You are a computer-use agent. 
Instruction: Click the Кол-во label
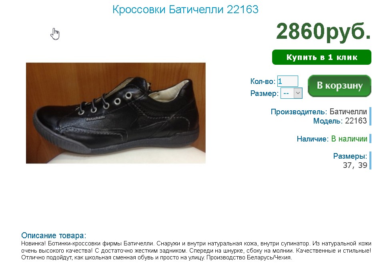point(263,81)
